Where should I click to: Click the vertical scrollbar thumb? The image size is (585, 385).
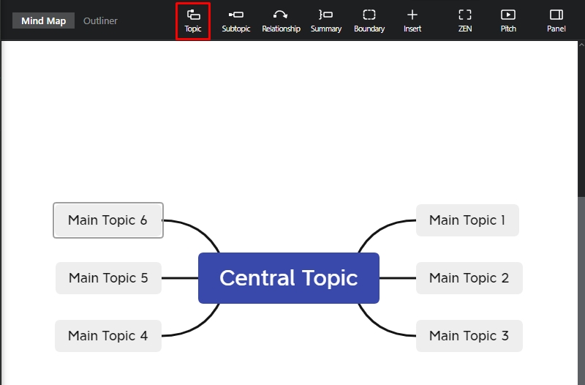(581, 291)
